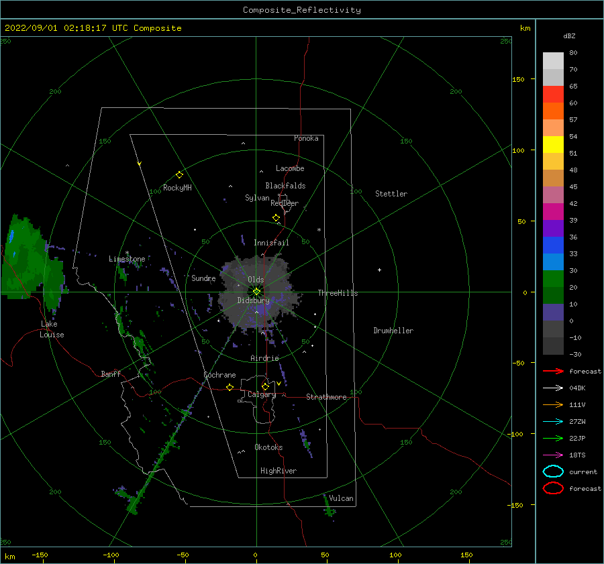Viewport: 604px width, 564px height.
Task: Click the Sundre town label
Action: 203,278
